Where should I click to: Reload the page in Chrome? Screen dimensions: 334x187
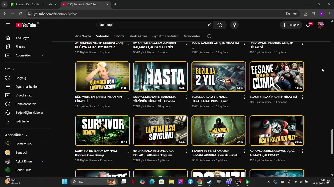20,14
